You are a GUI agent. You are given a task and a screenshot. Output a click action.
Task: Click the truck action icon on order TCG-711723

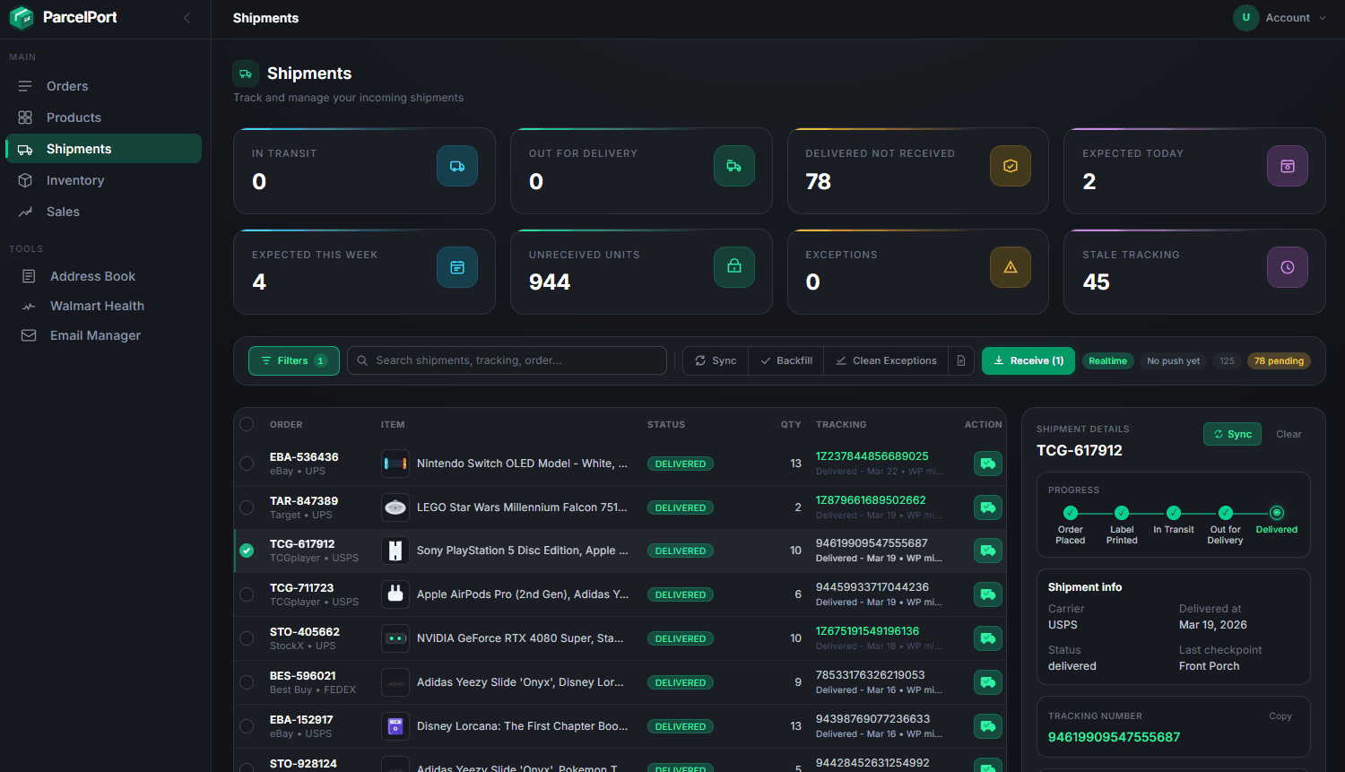point(987,594)
